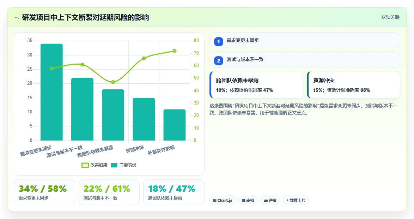Viewport: 414px width, 219px height.
Task: Click the 资源冲突 x-axis label
Action: (135, 149)
